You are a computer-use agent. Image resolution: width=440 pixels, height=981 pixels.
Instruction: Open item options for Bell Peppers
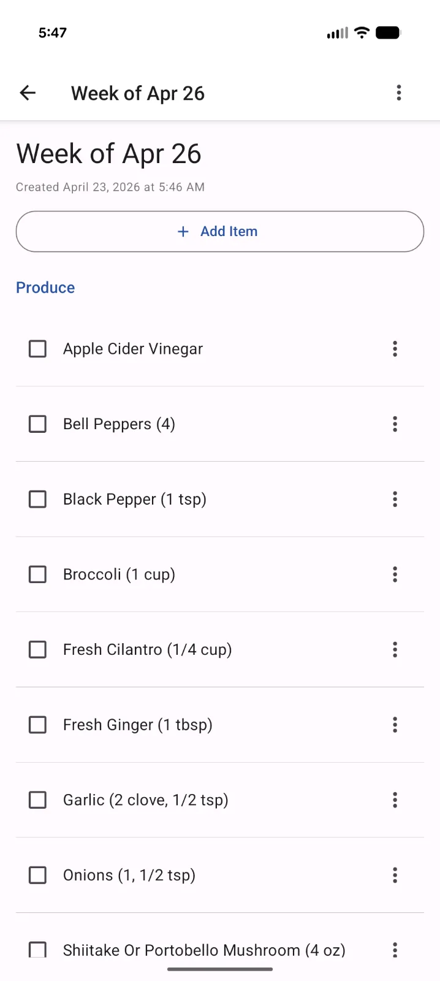click(395, 424)
